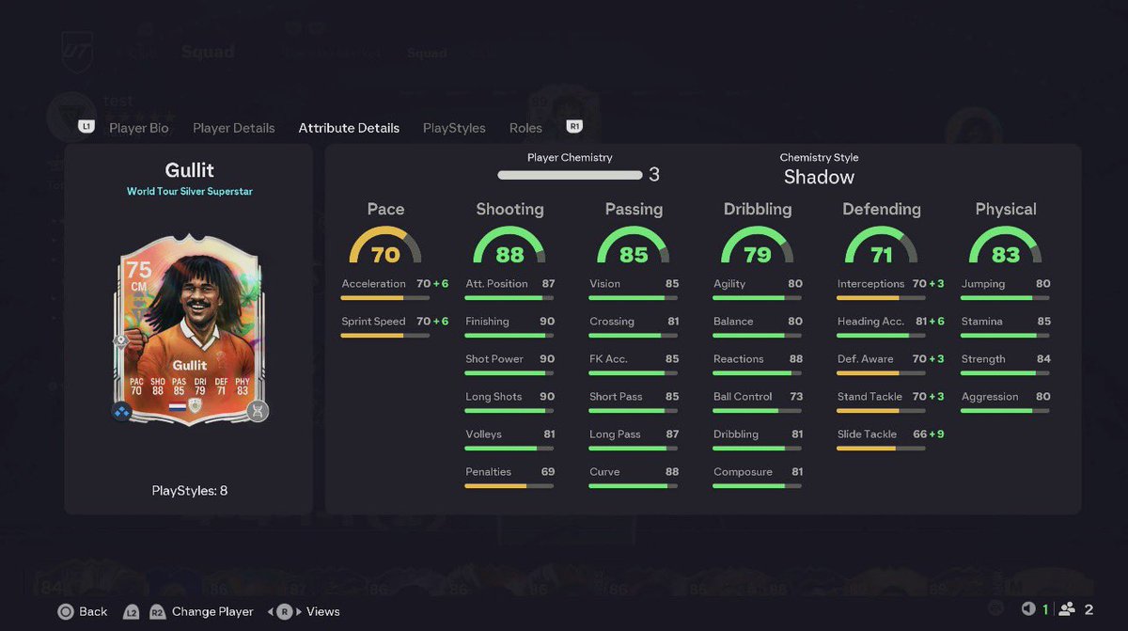The height and width of the screenshot is (631, 1128).
Task: Click the Vision stat row
Action: [634, 288]
